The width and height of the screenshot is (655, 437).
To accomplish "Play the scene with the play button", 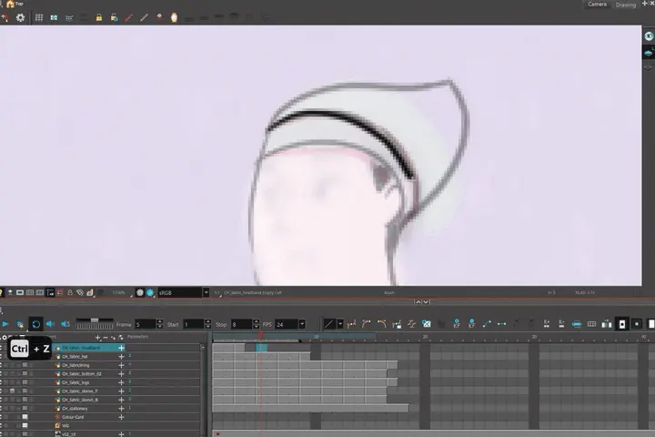I will click(x=5, y=324).
